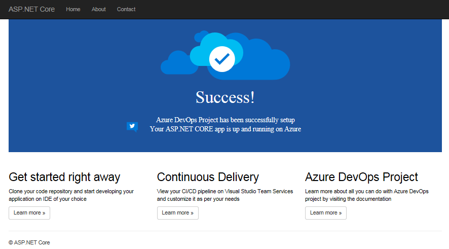
Task: Select the Success! heading text
Action: [225, 97]
